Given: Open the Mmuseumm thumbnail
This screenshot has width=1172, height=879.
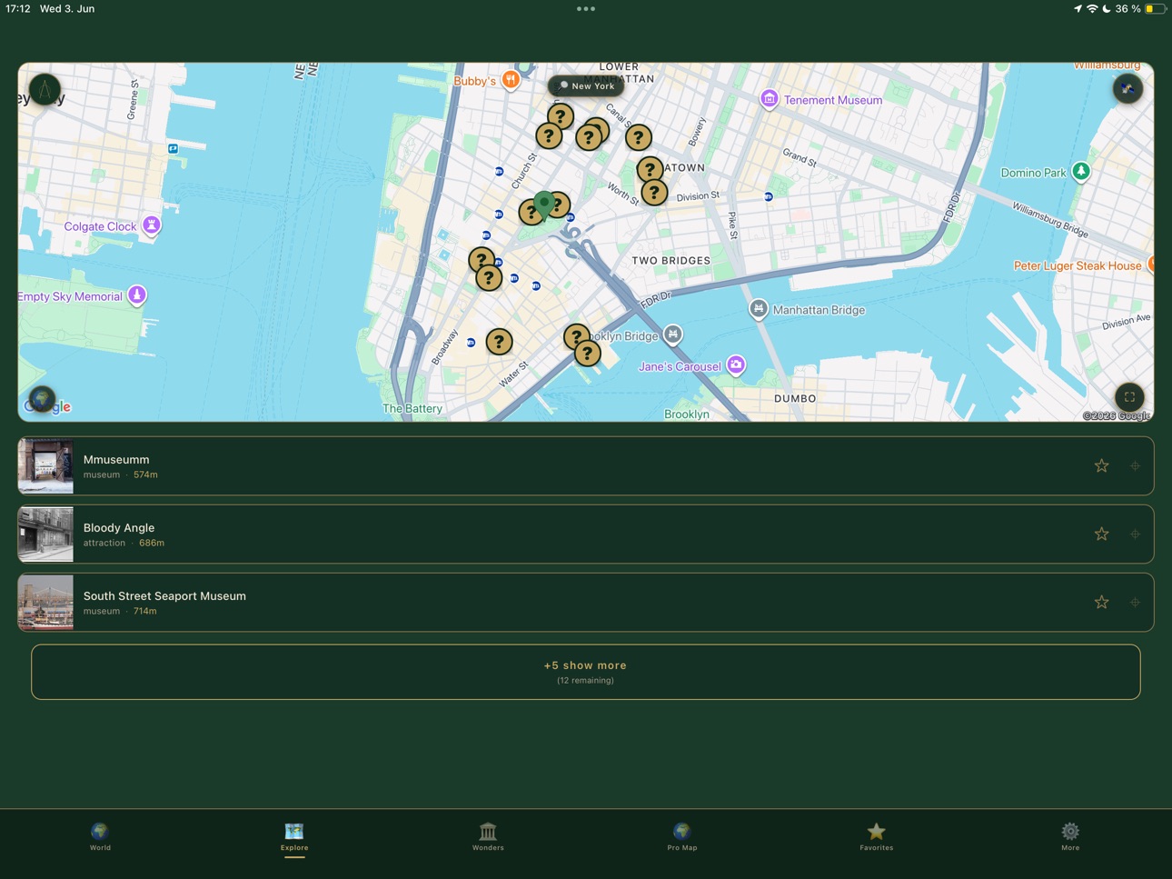Looking at the screenshot, I should coord(45,466).
